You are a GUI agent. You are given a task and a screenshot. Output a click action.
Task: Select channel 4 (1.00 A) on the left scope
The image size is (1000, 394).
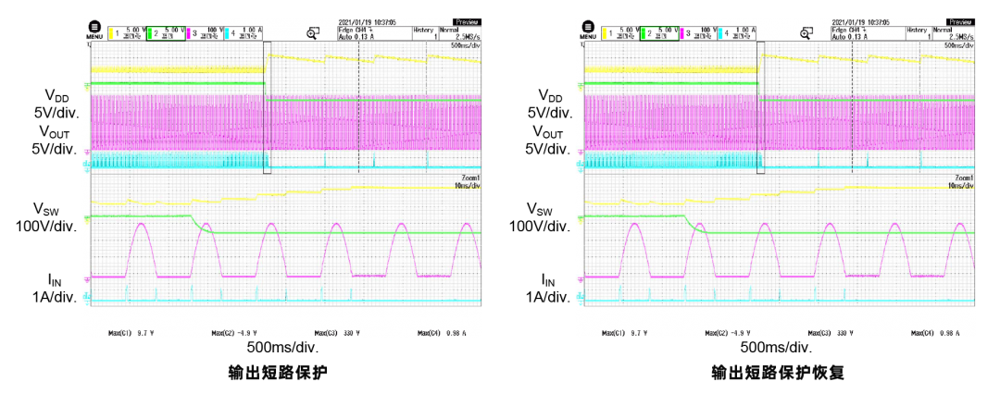244,33
